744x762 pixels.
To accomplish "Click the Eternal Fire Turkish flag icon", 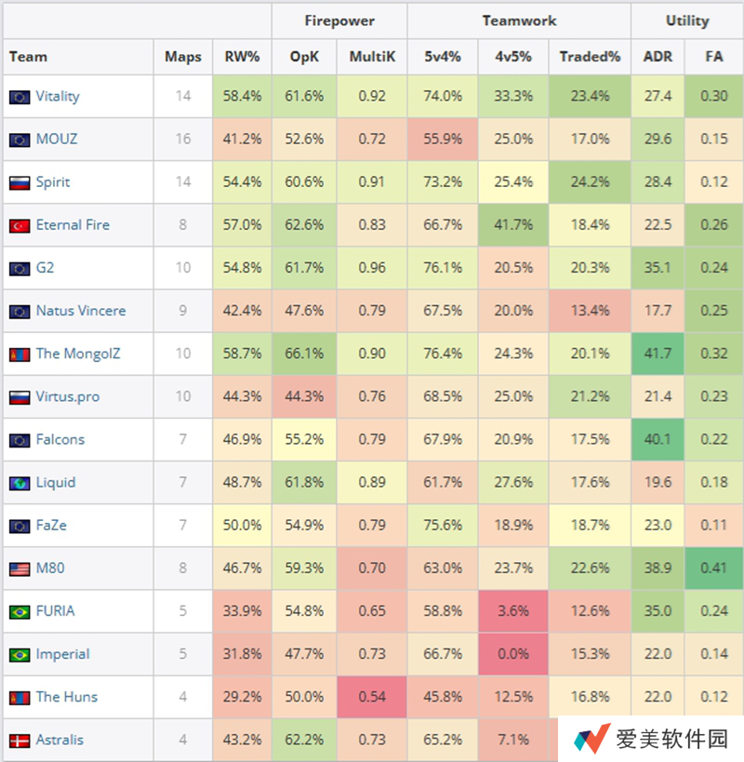I will click(20, 226).
